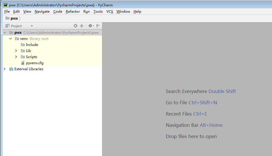The width and height of the screenshot is (272, 156).
Task: Select the Project view label
Action: point(16,26)
